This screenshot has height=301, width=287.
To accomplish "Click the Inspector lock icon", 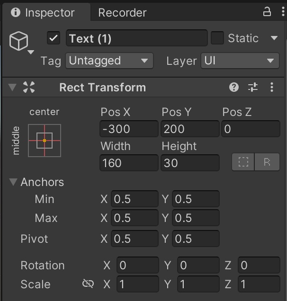I will (267, 12).
